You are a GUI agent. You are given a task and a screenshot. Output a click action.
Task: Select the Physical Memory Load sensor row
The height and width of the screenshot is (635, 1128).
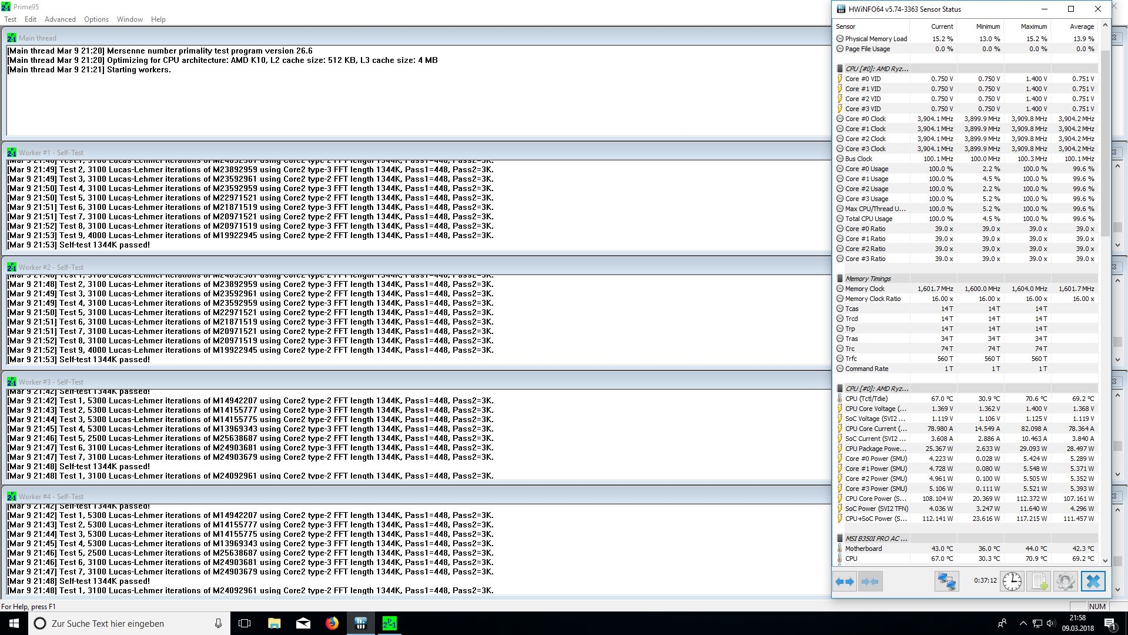(x=966, y=39)
